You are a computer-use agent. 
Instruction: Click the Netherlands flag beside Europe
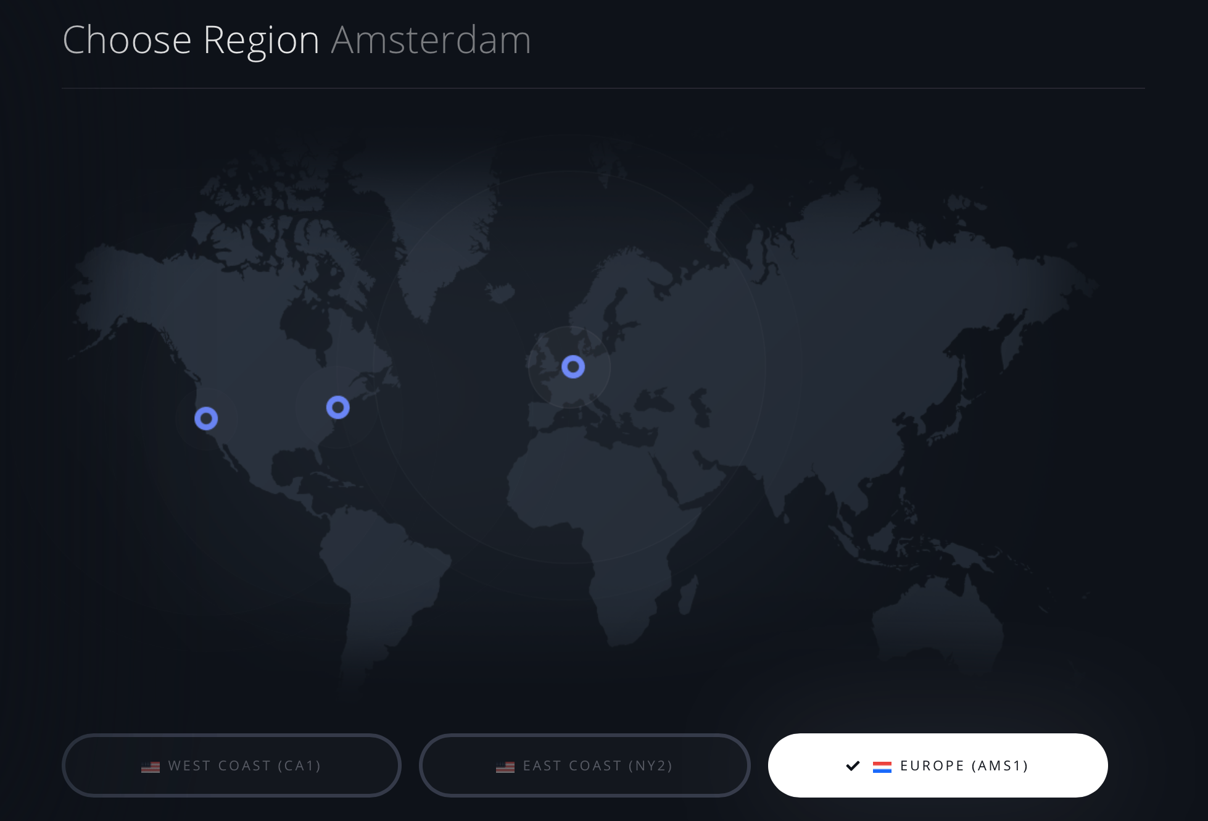882,767
